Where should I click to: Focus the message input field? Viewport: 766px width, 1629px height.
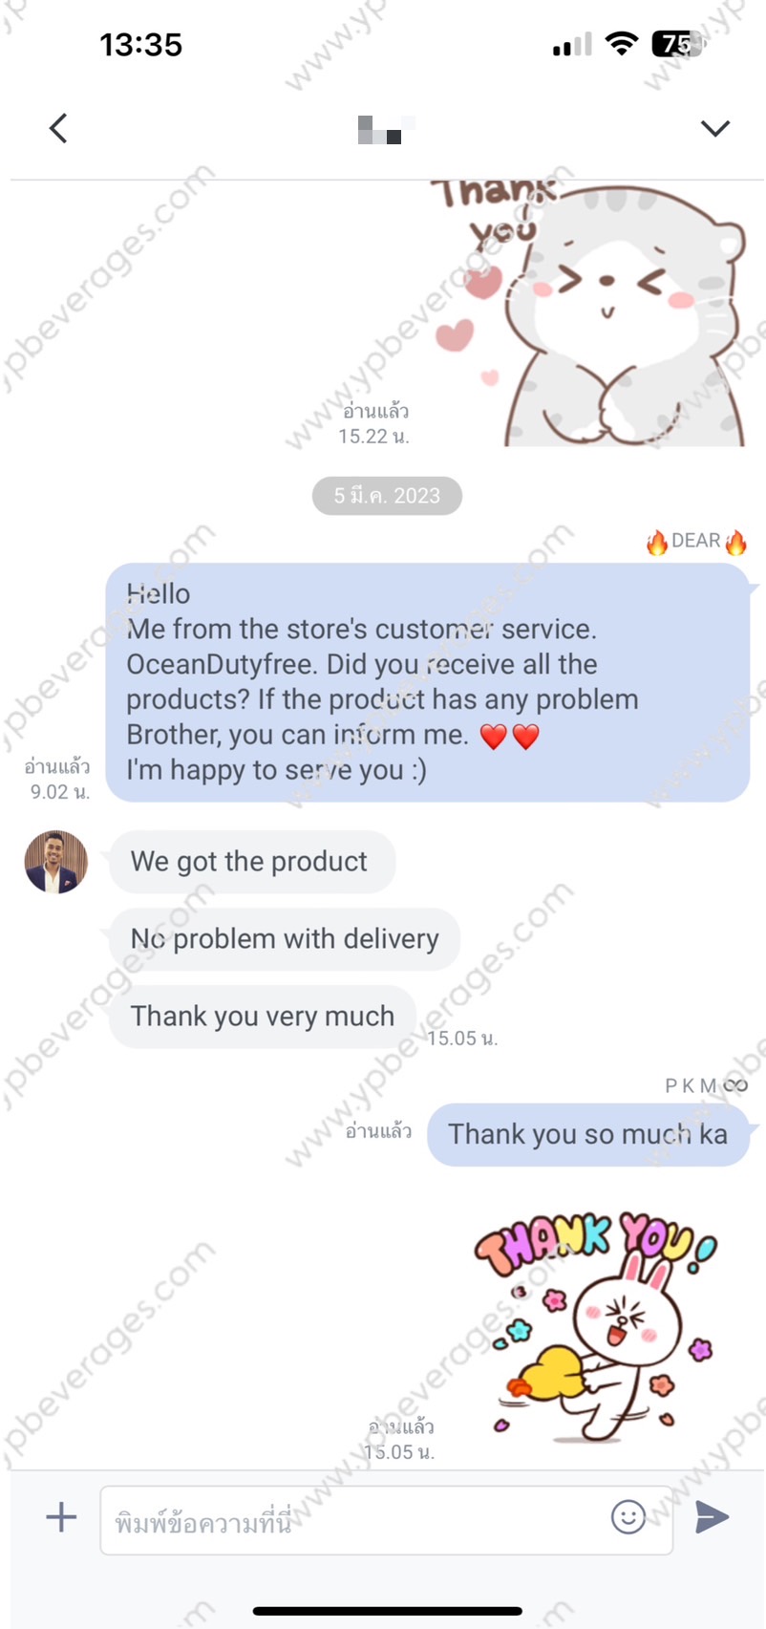coord(386,1519)
